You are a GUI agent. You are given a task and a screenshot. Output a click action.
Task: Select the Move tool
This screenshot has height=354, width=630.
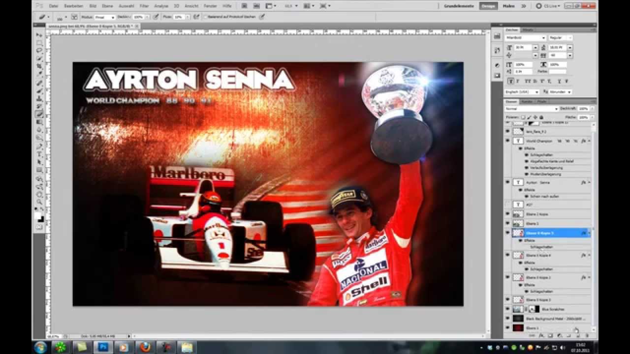click(x=39, y=35)
